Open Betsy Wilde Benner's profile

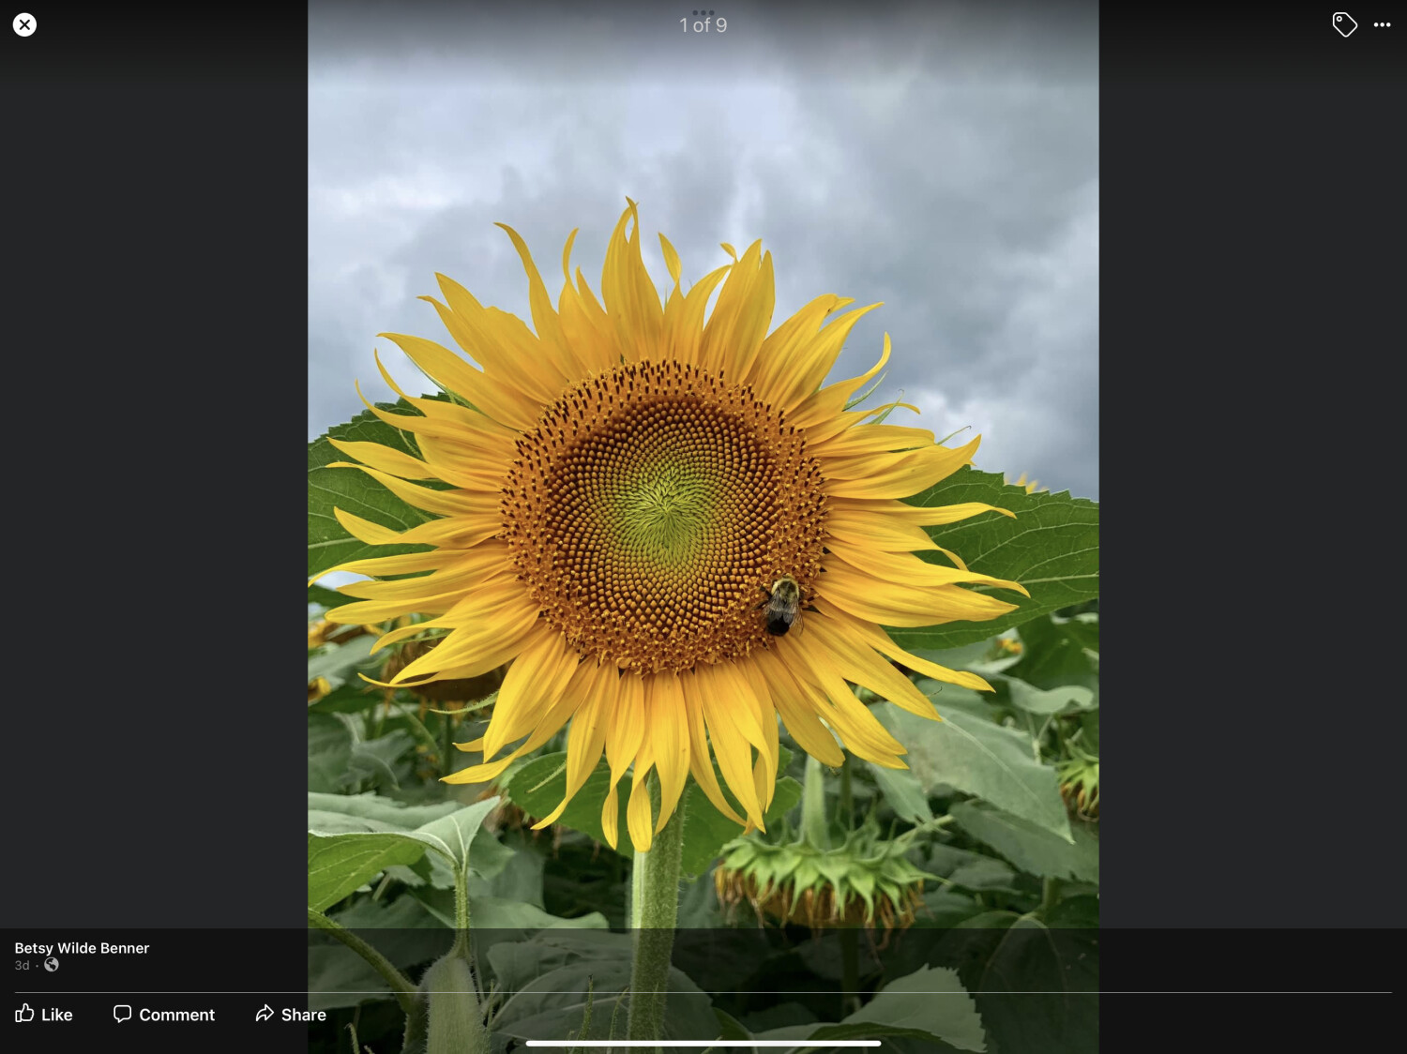click(x=82, y=948)
